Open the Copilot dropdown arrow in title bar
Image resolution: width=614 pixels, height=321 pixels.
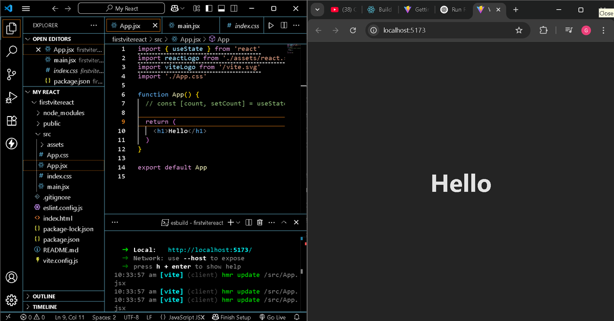pyautogui.click(x=183, y=9)
